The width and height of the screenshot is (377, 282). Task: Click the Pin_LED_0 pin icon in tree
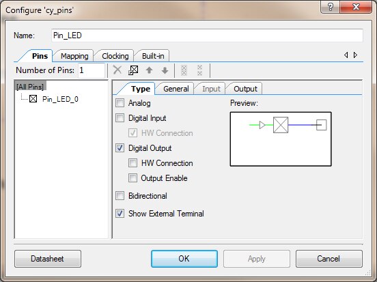point(33,99)
